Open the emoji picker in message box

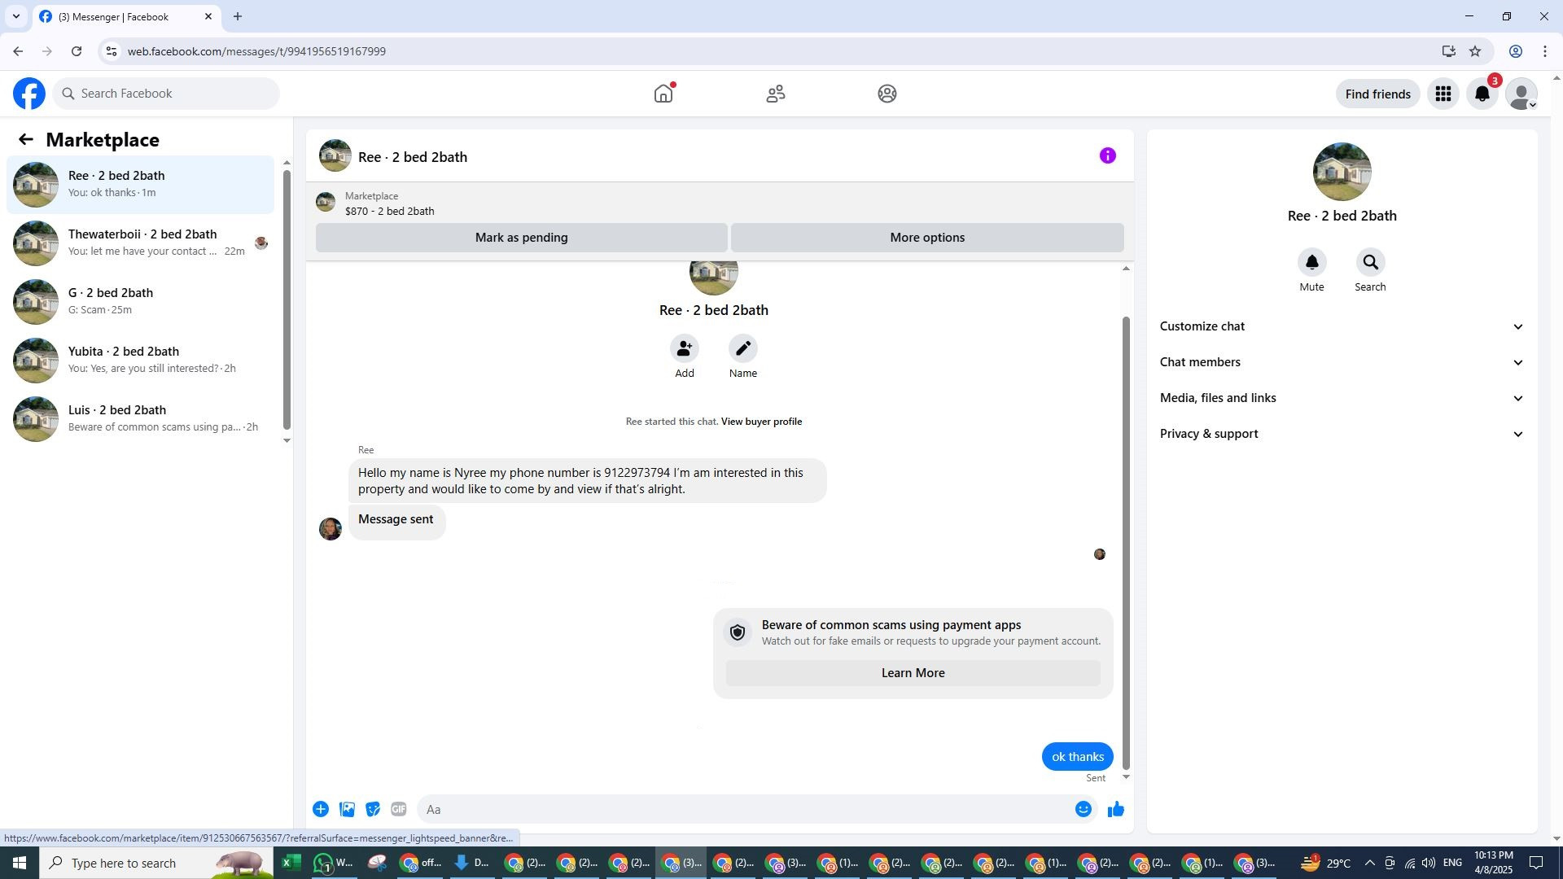(1083, 809)
